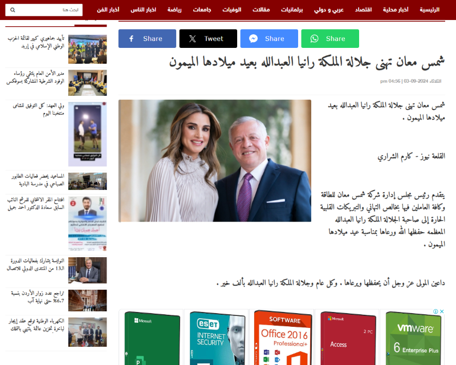Screen dimensions: 456x365
Task: Open the football field night thumbnail
Action: pos(88,134)
